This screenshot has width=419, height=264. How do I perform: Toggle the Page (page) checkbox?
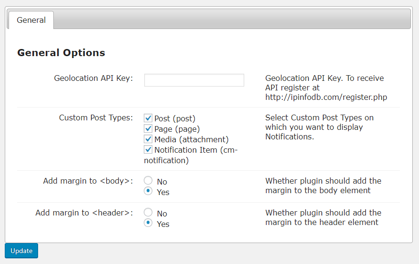coord(148,128)
